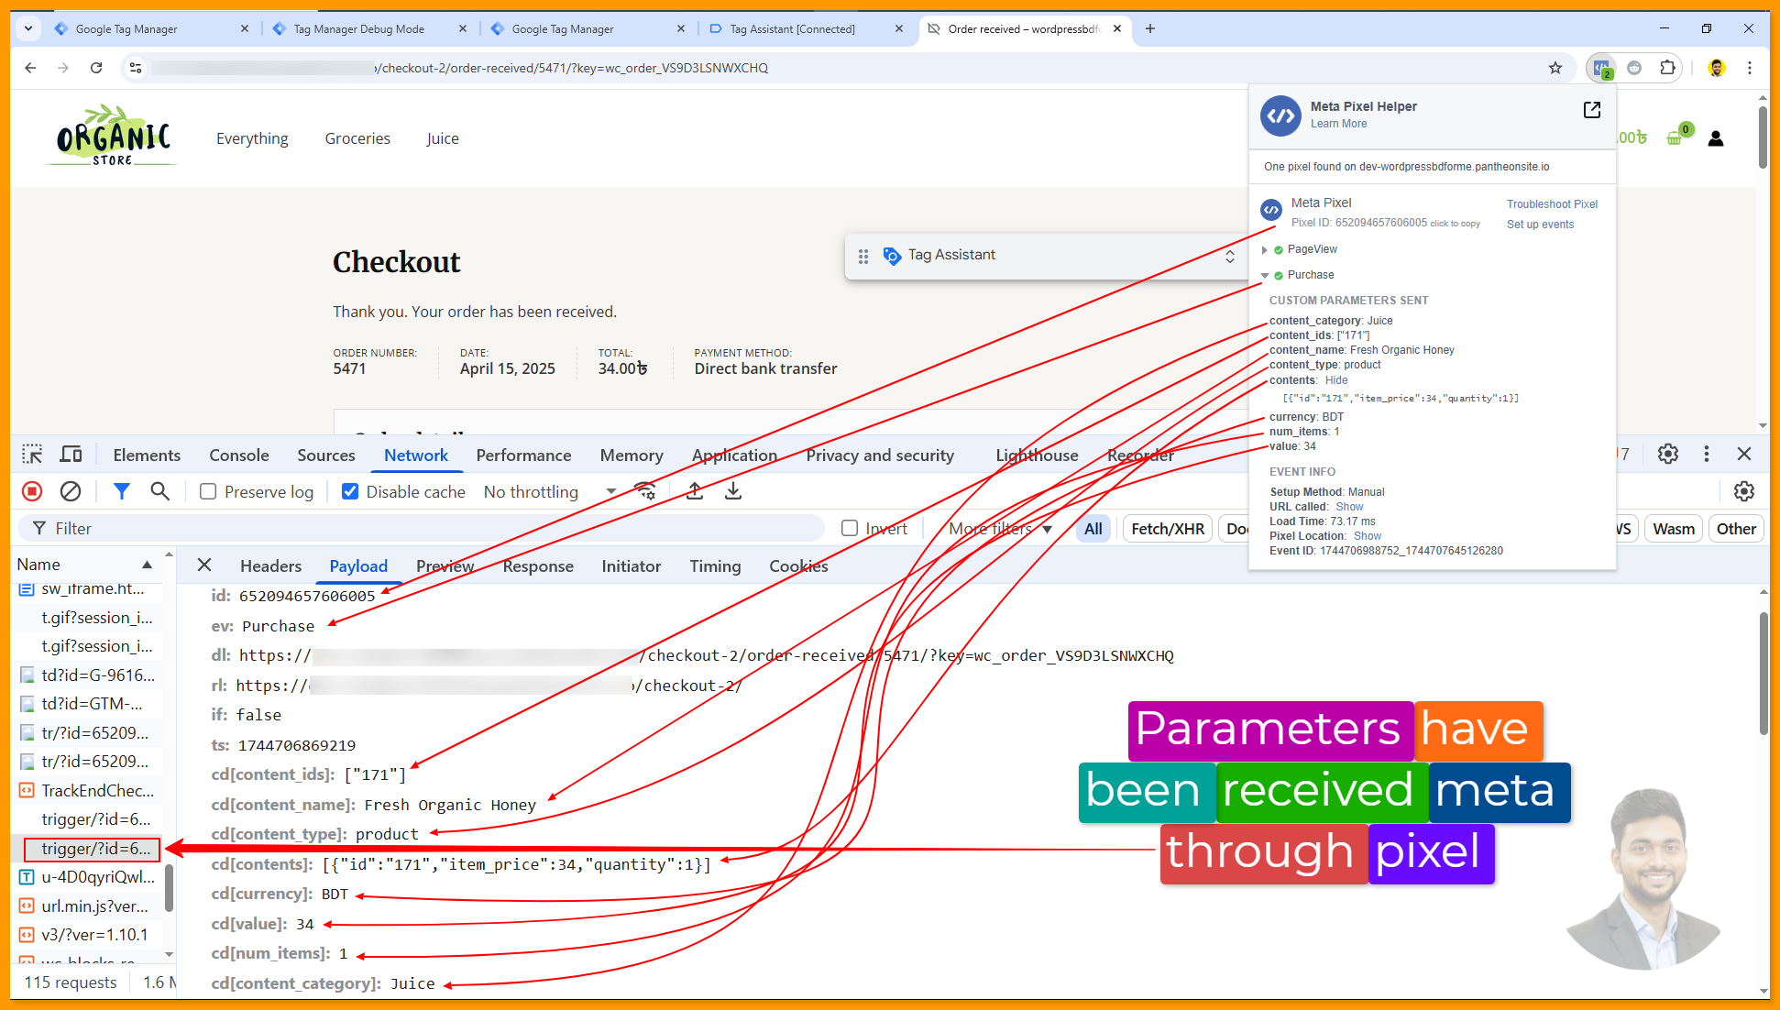This screenshot has height=1010, width=1780.
Task: Open Network panel settings gear
Action: point(1744,492)
